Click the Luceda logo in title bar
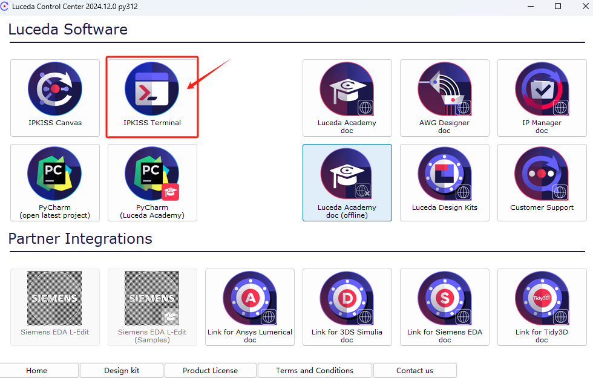The height and width of the screenshot is (378, 593). pyautogui.click(x=4, y=7)
